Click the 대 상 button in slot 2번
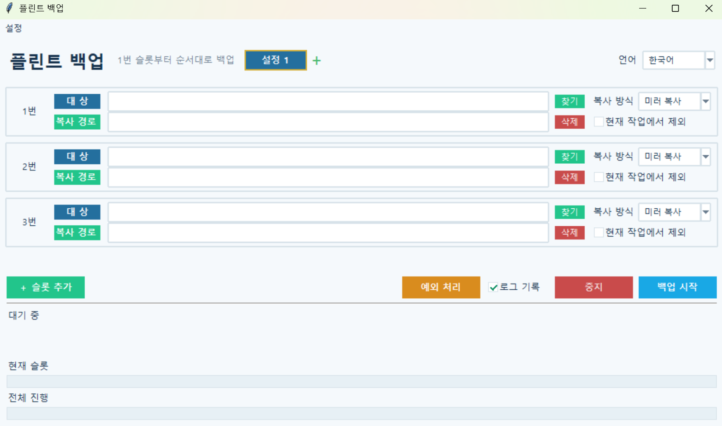 coord(77,157)
